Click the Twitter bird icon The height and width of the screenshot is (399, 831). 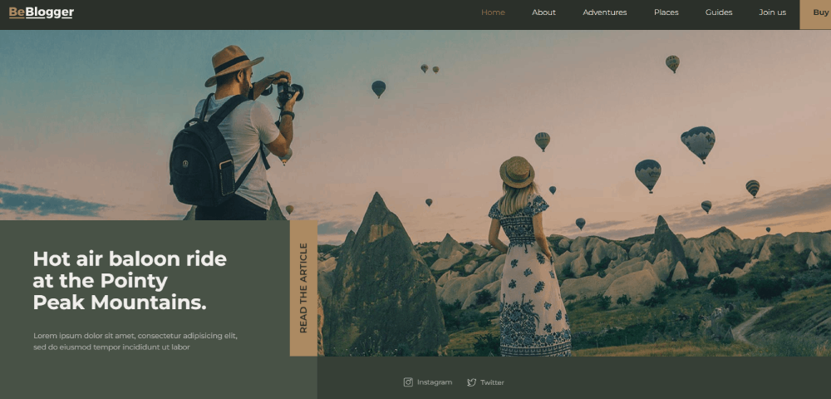[472, 382]
